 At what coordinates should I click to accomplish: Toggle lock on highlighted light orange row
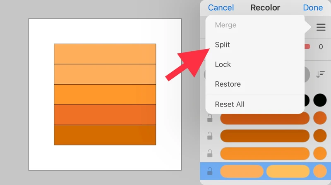[x=210, y=171]
